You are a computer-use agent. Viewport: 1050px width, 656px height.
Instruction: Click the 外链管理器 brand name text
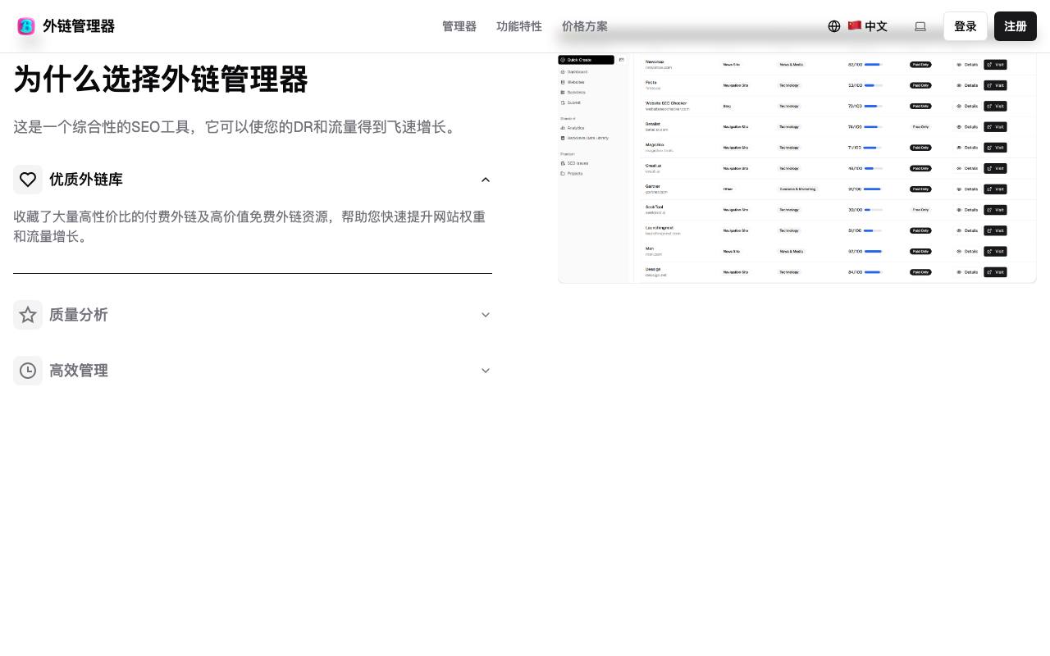[79, 26]
